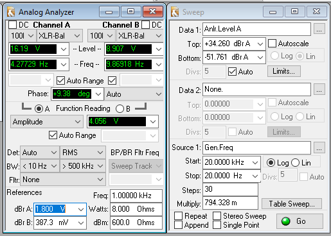Enable Single Point checkbox
Viewport: 331px width, 236px height.
(217, 225)
